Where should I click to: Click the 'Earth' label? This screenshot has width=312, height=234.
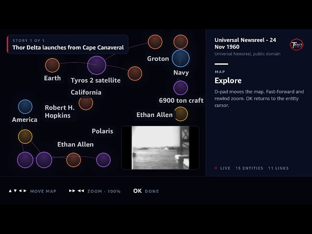pyautogui.click(x=52, y=78)
